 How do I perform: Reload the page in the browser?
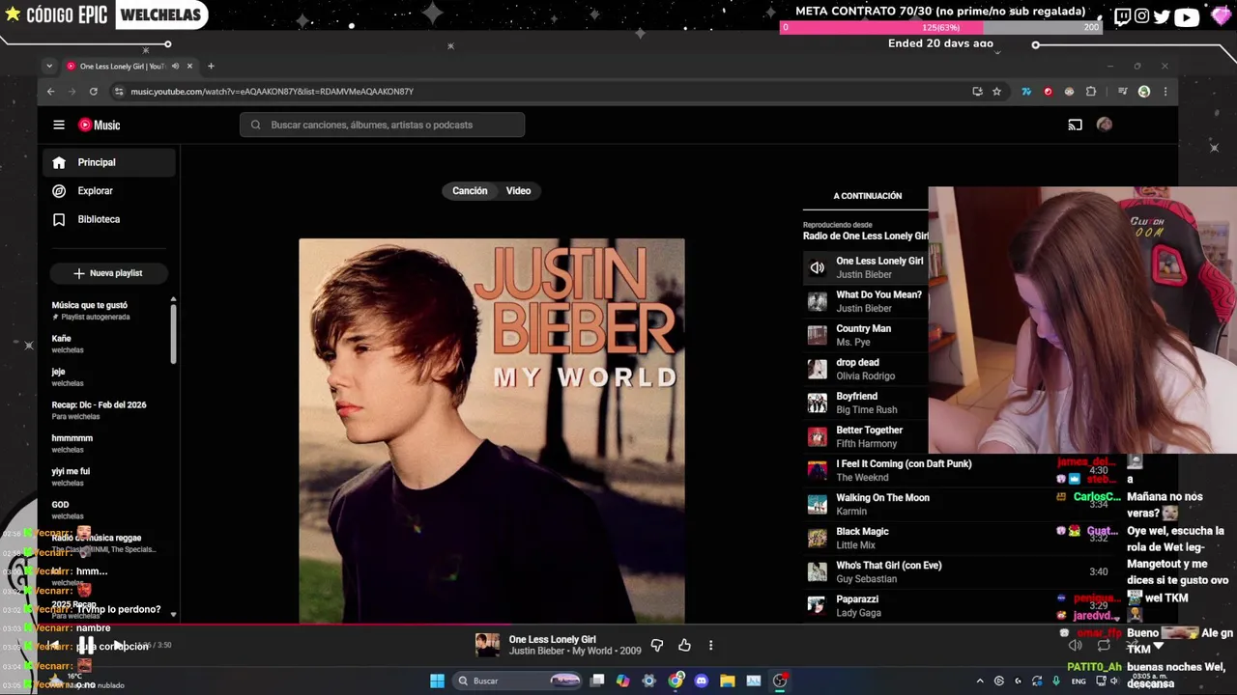[93, 92]
